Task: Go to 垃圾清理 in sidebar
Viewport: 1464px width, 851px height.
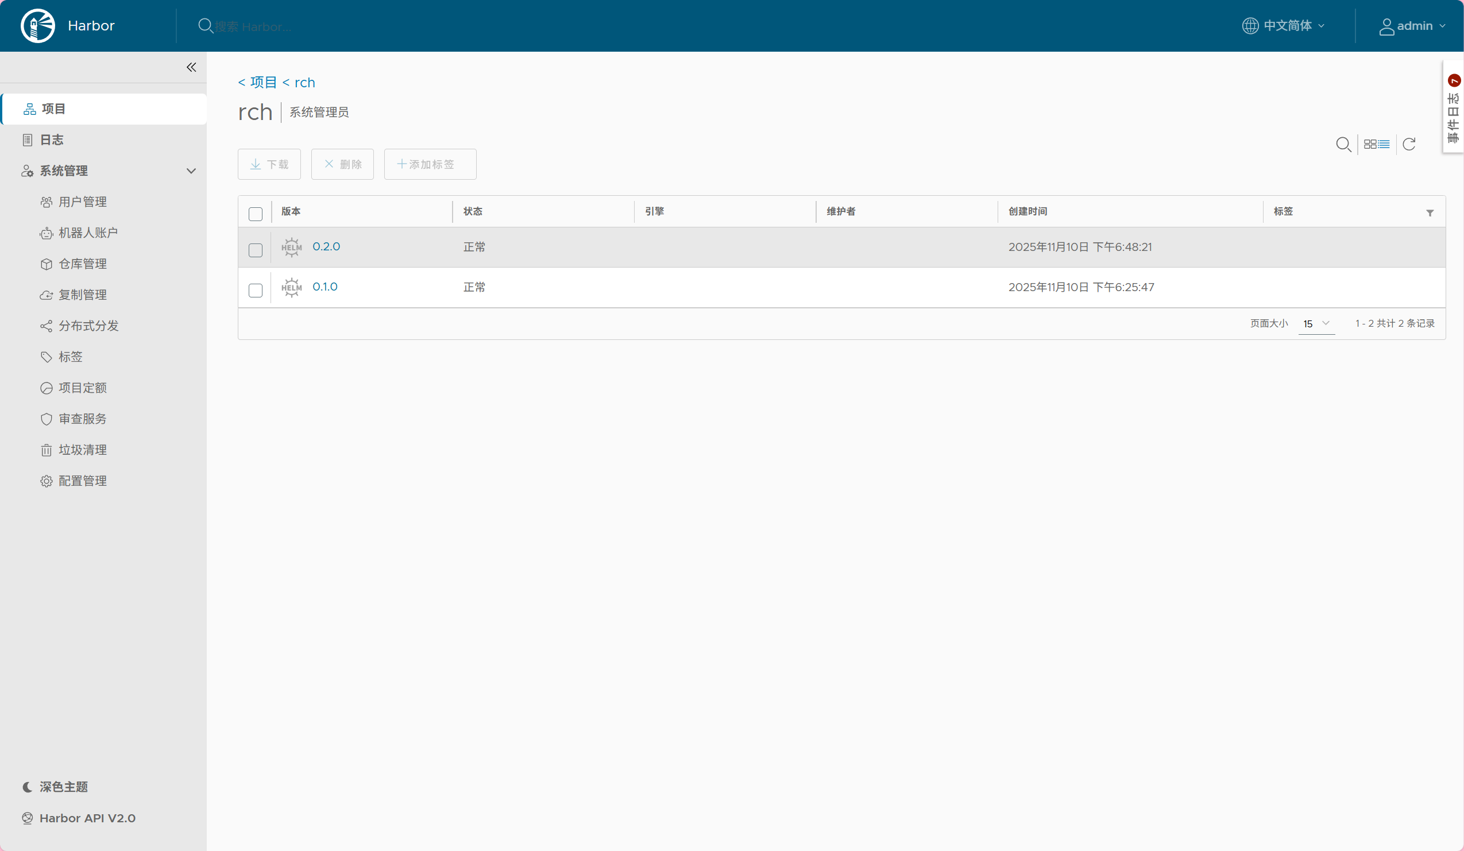Action: point(83,450)
